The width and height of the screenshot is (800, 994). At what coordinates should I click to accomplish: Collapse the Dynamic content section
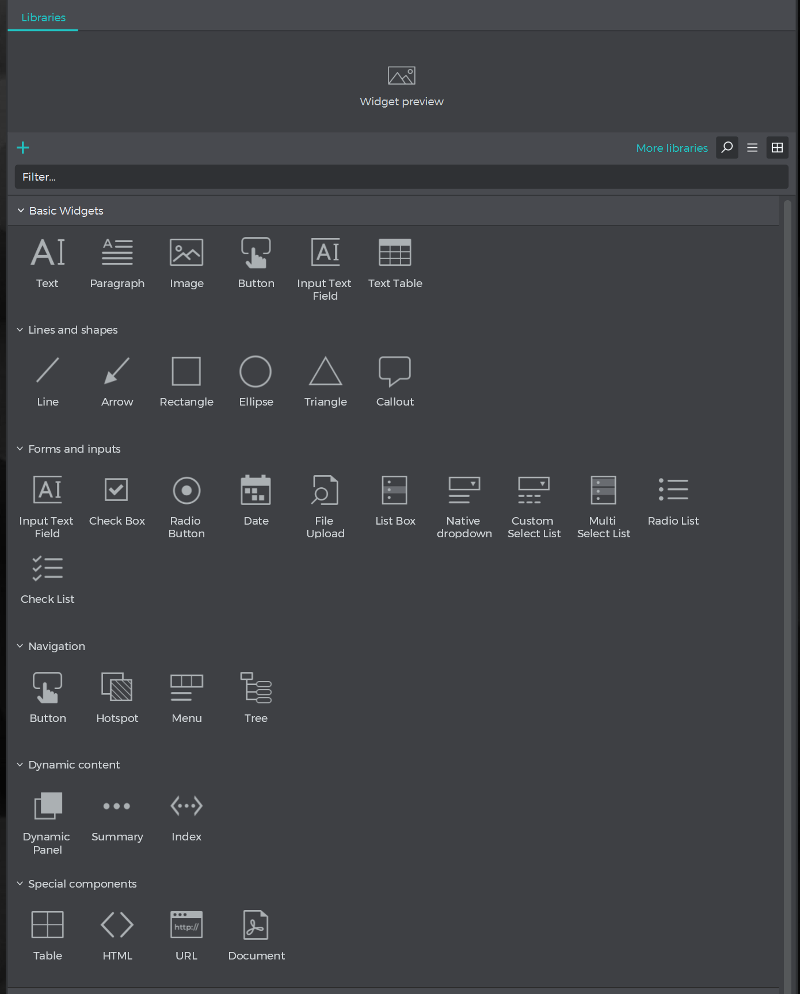tap(20, 765)
